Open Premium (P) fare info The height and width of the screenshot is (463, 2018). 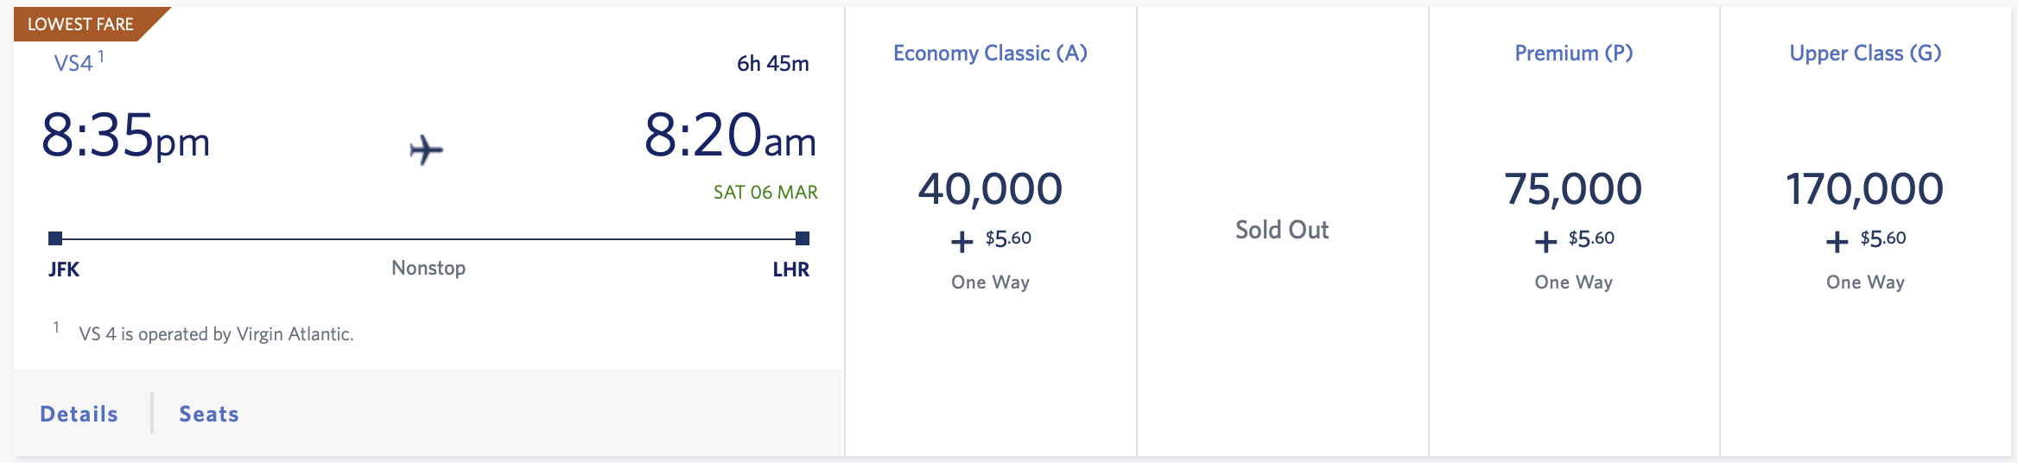click(1574, 54)
